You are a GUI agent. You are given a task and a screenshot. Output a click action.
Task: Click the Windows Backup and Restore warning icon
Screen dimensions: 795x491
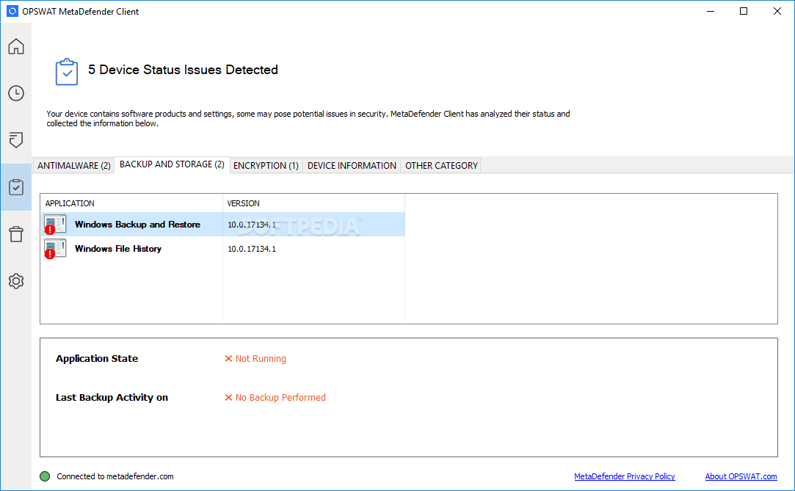55,225
